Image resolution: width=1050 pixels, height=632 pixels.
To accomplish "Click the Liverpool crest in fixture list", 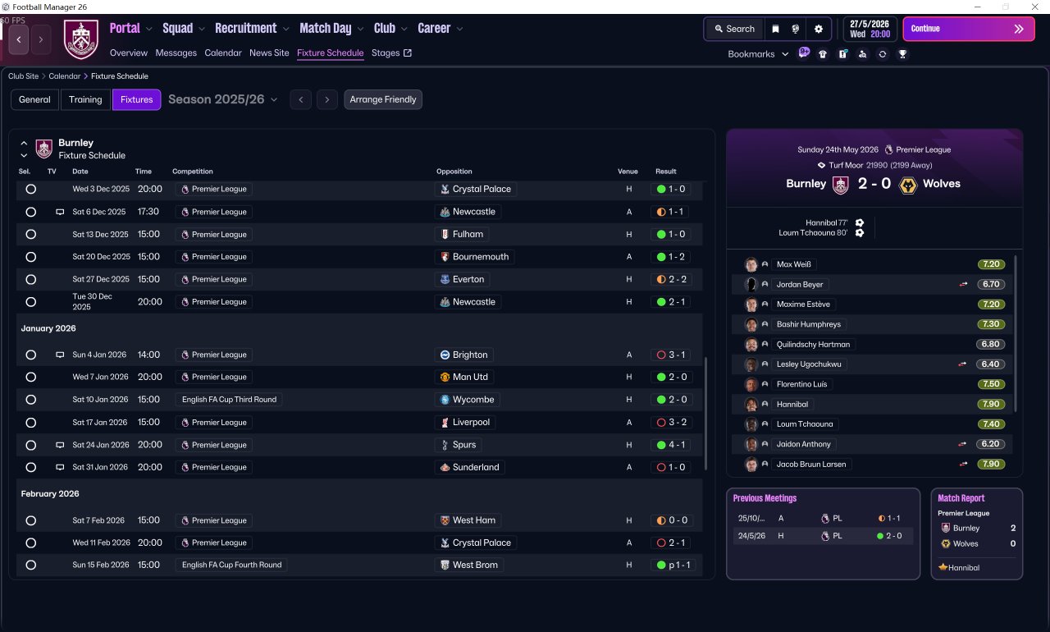I will pyautogui.click(x=445, y=423).
